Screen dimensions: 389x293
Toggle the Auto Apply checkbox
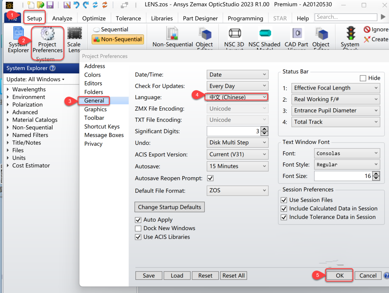pyautogui.click(x=138, y=220)
